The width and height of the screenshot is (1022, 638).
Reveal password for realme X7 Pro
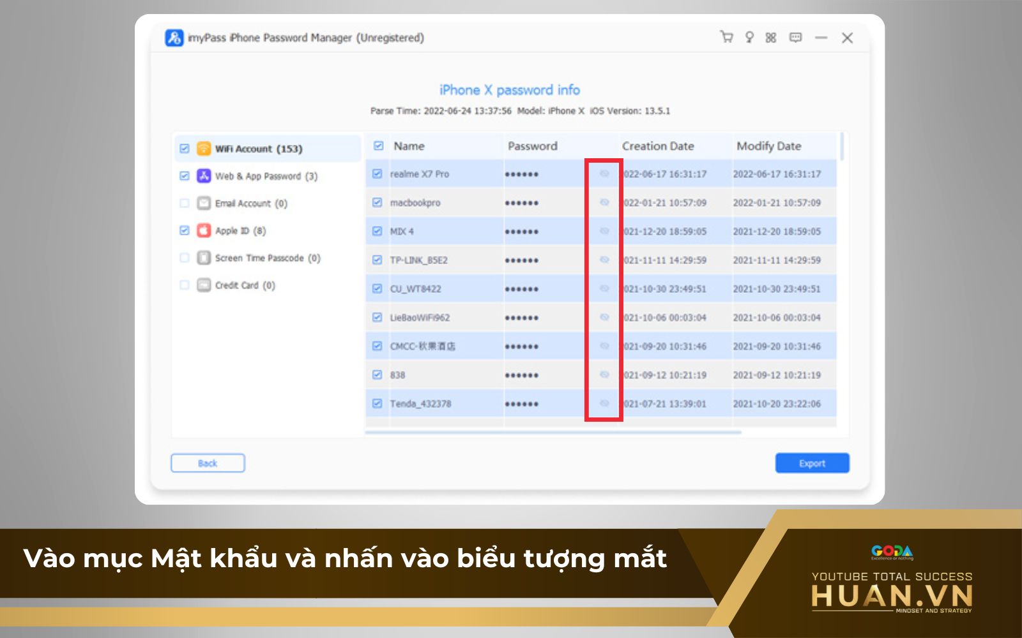pyautogui.click(x=604, y=174)
